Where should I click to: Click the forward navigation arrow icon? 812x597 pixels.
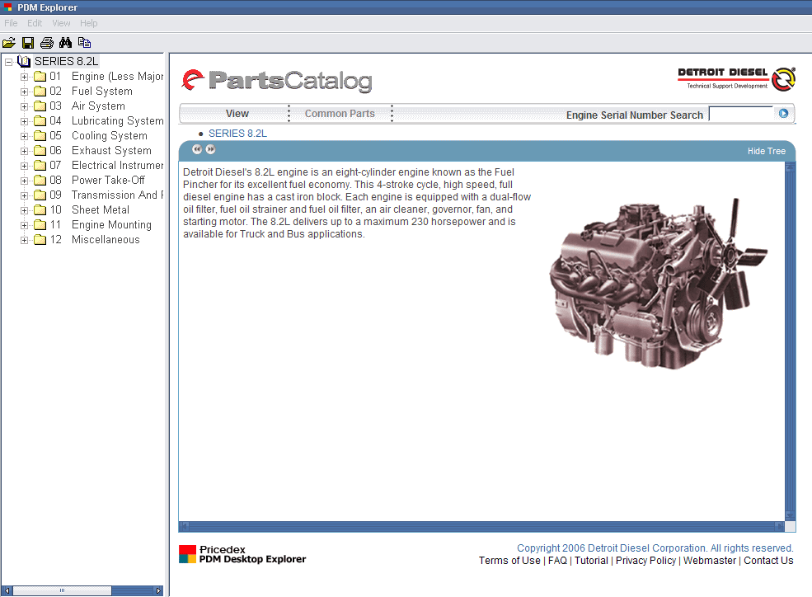(x=210, y=149)
